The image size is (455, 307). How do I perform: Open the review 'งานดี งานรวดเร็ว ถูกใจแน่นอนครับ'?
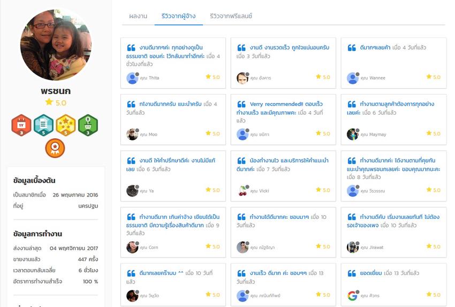tap(289, 48)
